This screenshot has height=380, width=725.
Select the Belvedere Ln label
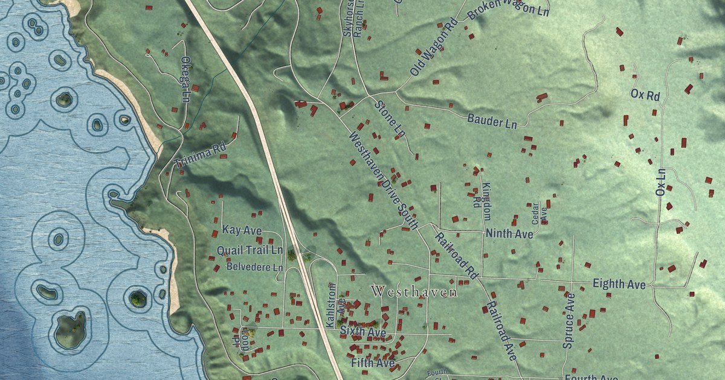(254, 267)
